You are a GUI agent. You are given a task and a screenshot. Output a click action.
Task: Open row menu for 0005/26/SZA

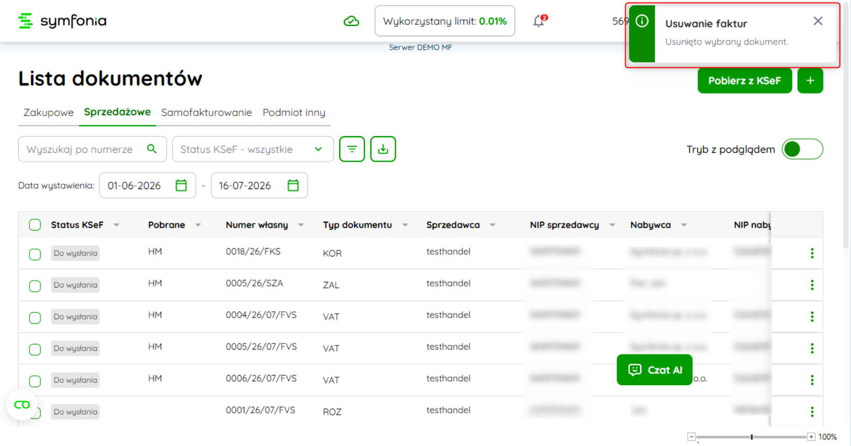tap(812, 285)
